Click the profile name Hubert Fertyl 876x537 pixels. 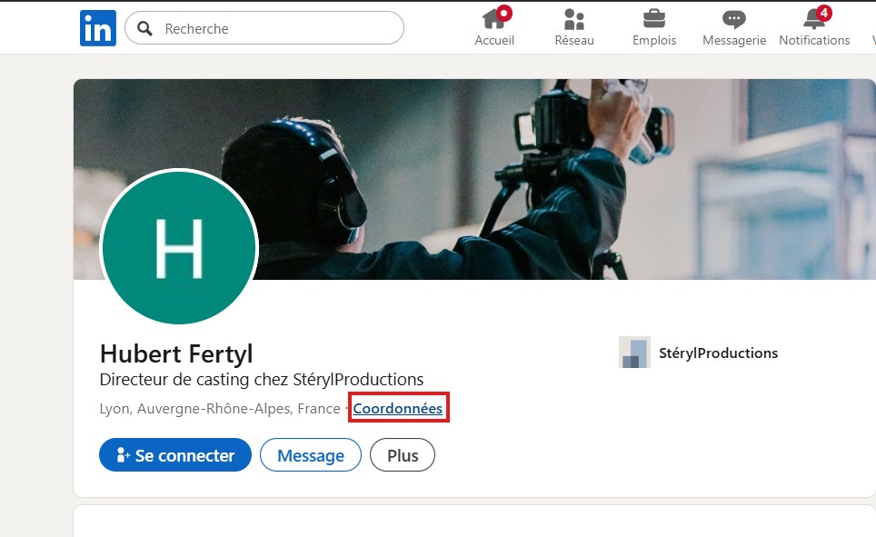(176, 353)
